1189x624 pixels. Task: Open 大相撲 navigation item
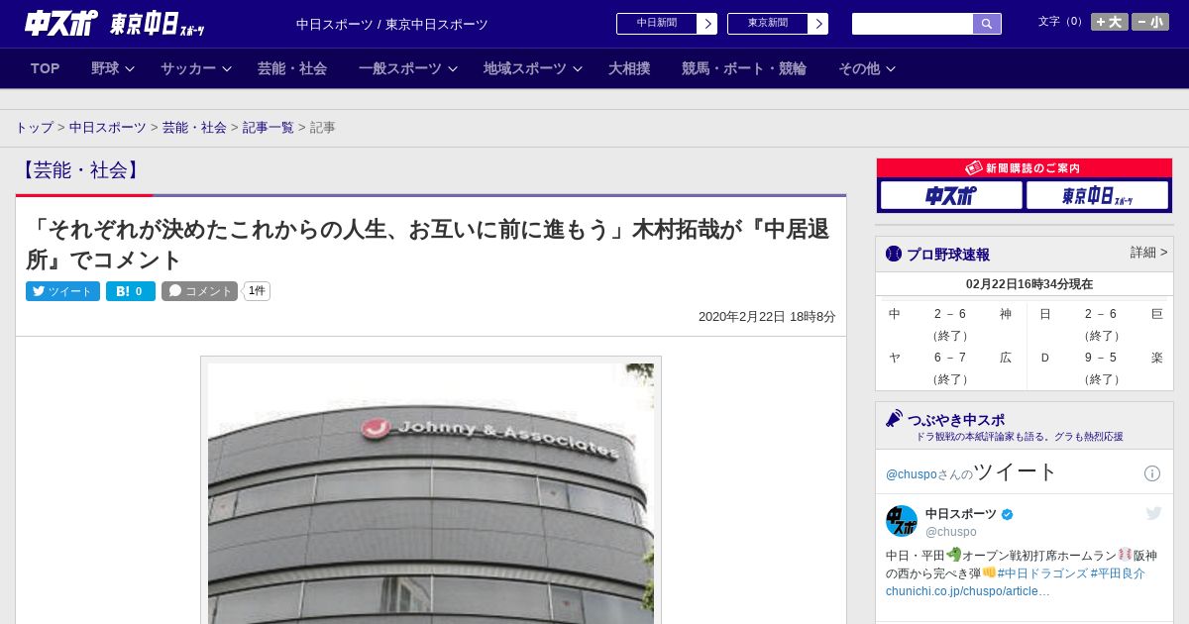[x=629, y=68]
